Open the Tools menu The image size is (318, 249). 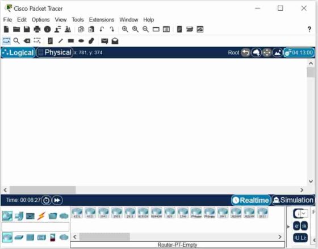[78, 20]
